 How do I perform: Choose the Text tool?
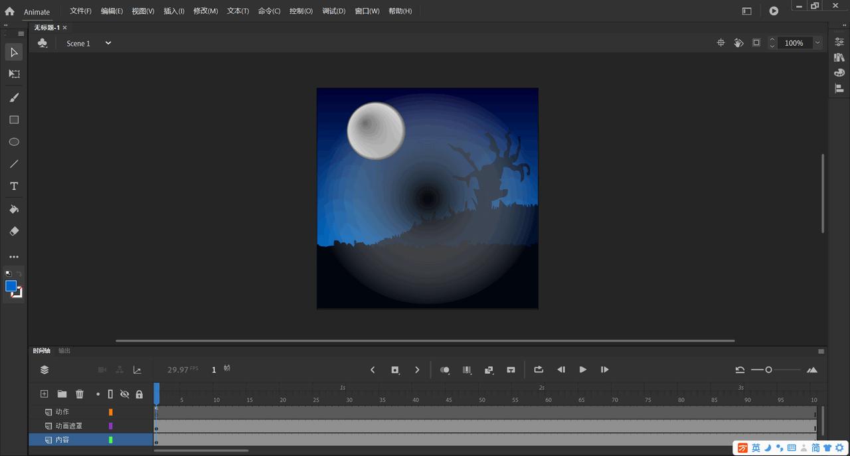[14, 187]
